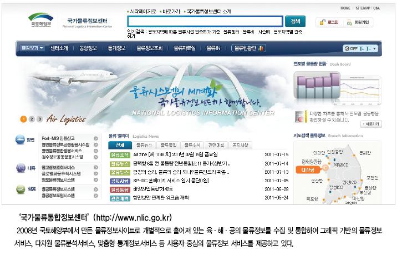The height and width of the screenshot is (255, 397).
Task: Switch to 물류뉴스 tab
Action: pos(144,145)
